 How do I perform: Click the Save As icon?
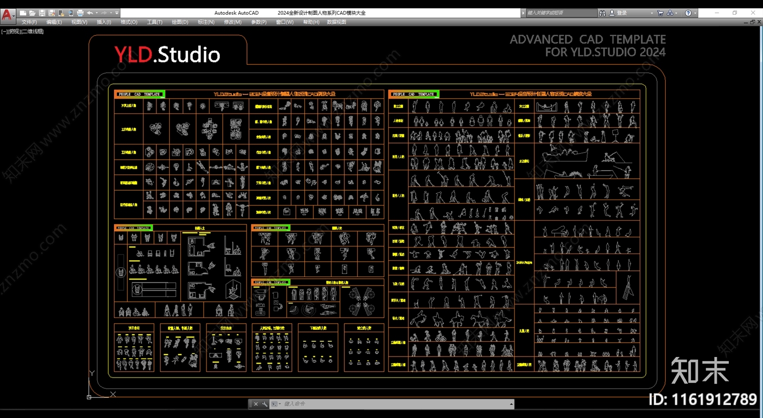tap(52, 13)
